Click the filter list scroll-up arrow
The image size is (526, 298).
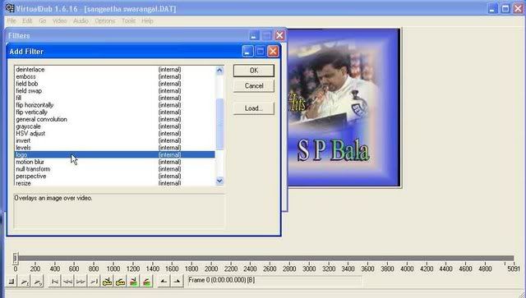219,70
